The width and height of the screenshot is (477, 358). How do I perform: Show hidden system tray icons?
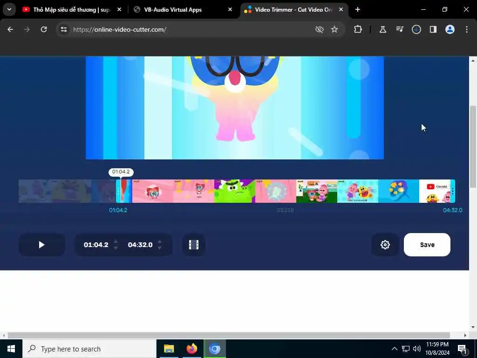point(394,349)
